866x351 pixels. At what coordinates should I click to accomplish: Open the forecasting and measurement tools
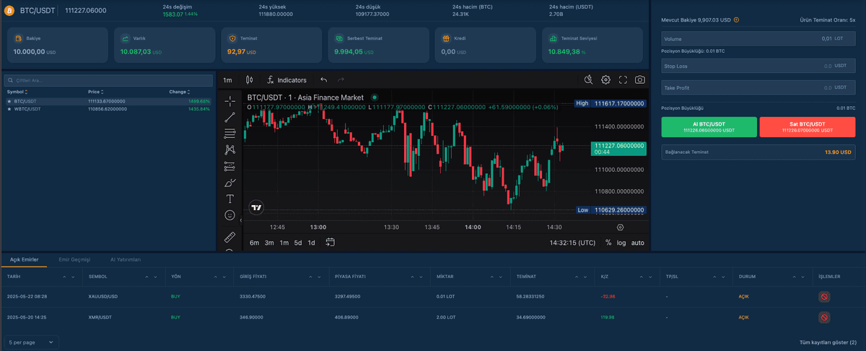click(x=230, y=166)
